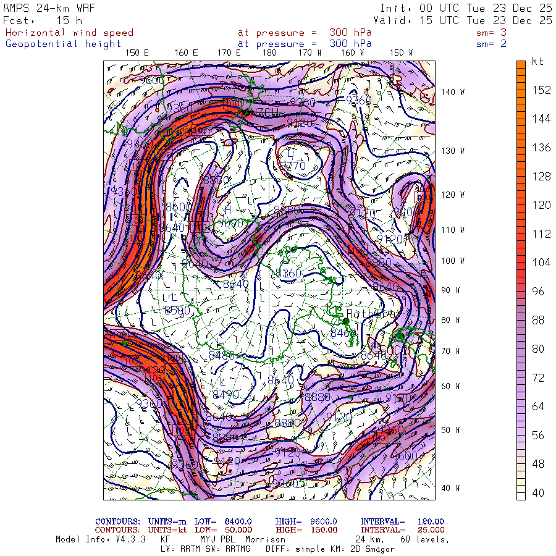Viewport: 556px width, 556px height.
Task: Pick the purple color bar segment beside 72
Action: click(x=521, y=377)
